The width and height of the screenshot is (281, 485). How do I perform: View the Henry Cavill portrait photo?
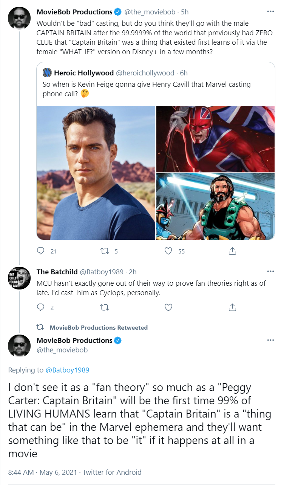(x=96, y=173)
